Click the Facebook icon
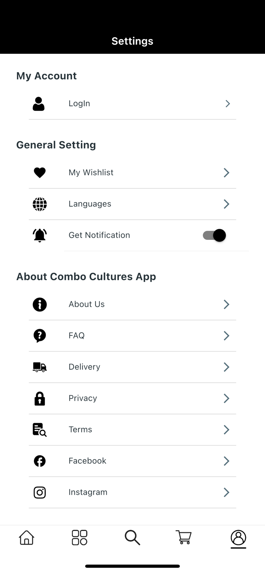This screenshot has width=265, height=573. click(x=39, y=461)
